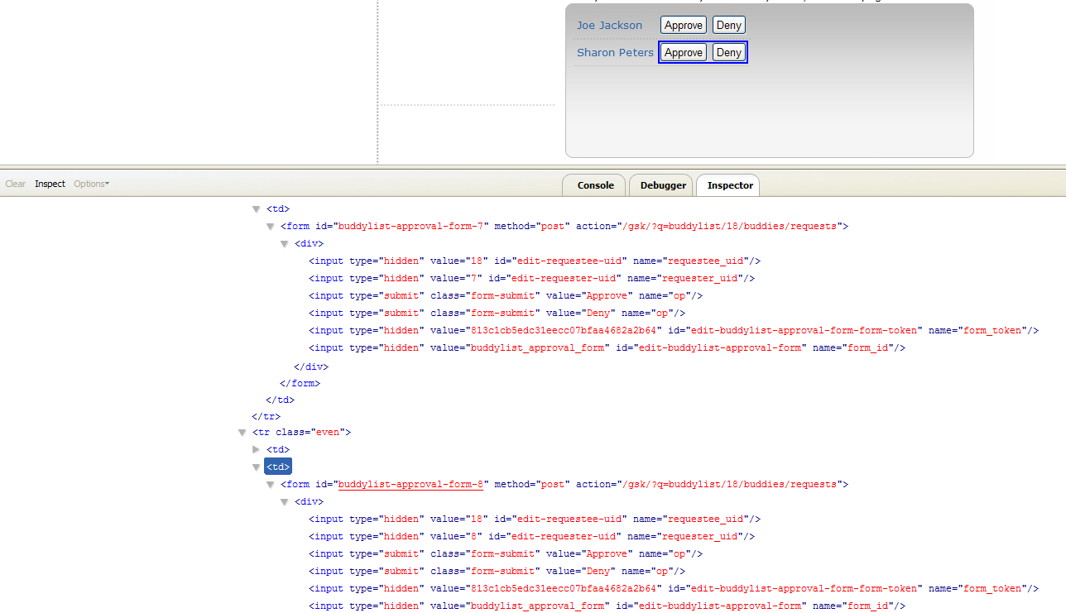Open Joe Jackson's profile link
Image resolution: width=1066 pixels, height=613 pixels.
pos(609,26)
